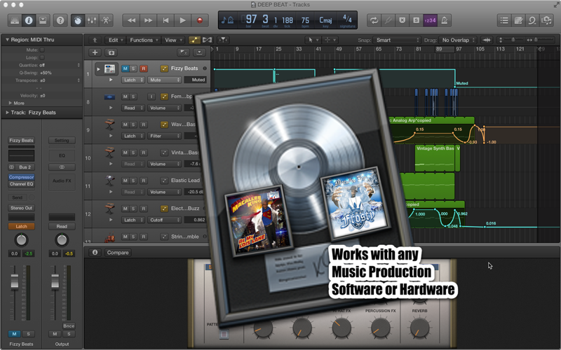561x350 pixels.
Task: Open Quick Help question mark
Action: click(60, 20)
